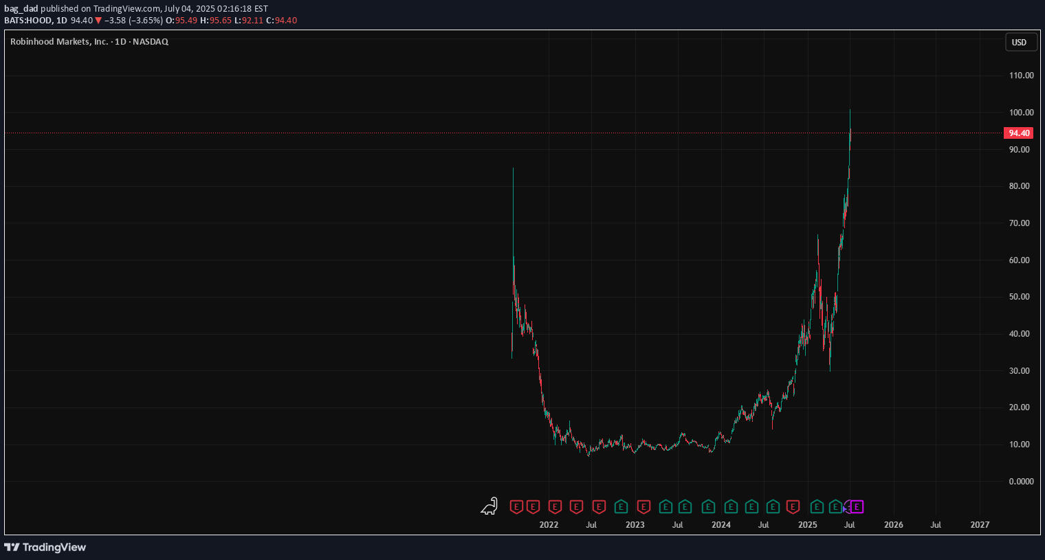Click the 50.00 price axis label
This screenshot has width=1045, height=560.
tap(1019, 297)
